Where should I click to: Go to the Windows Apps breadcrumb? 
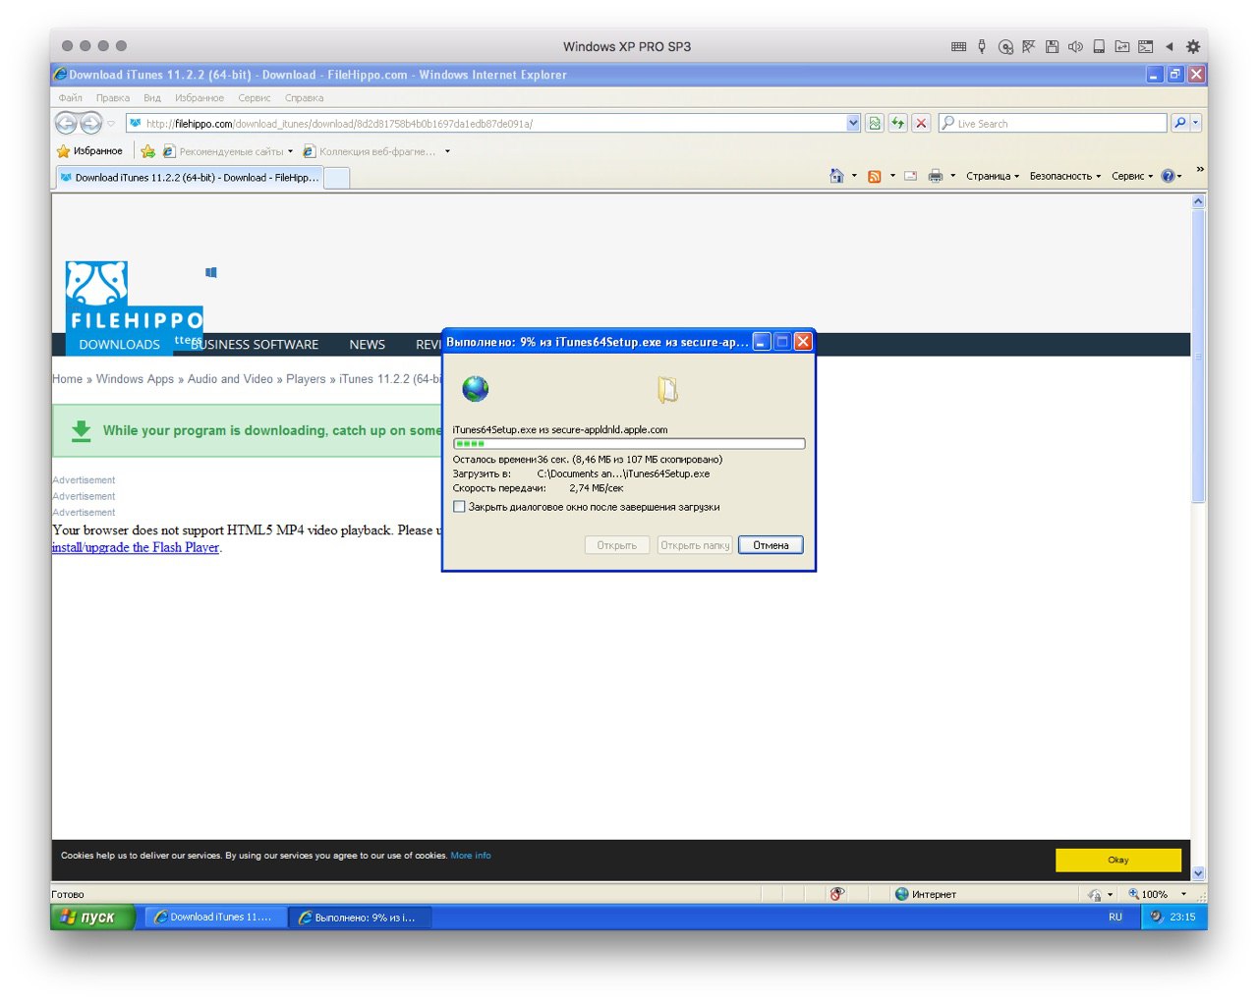(x=135, y=379)
